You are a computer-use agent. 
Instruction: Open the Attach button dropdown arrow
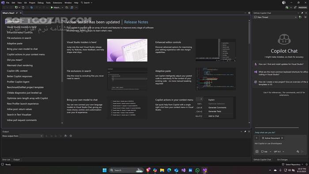pos(63,8)
